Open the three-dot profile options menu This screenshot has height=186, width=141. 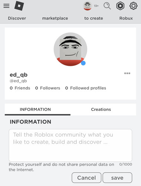(127, 73)
